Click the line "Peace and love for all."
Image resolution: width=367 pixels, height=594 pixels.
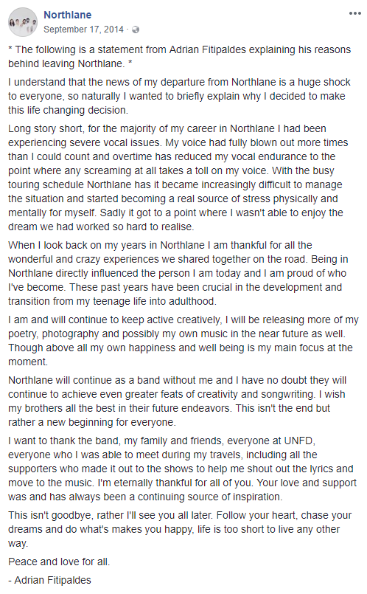[x=59, y=562]
